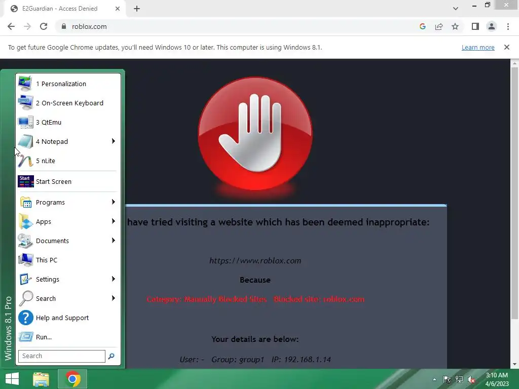The image size is (519, 389).
Task: Open This PC from start menu
Action: (68, 260)
